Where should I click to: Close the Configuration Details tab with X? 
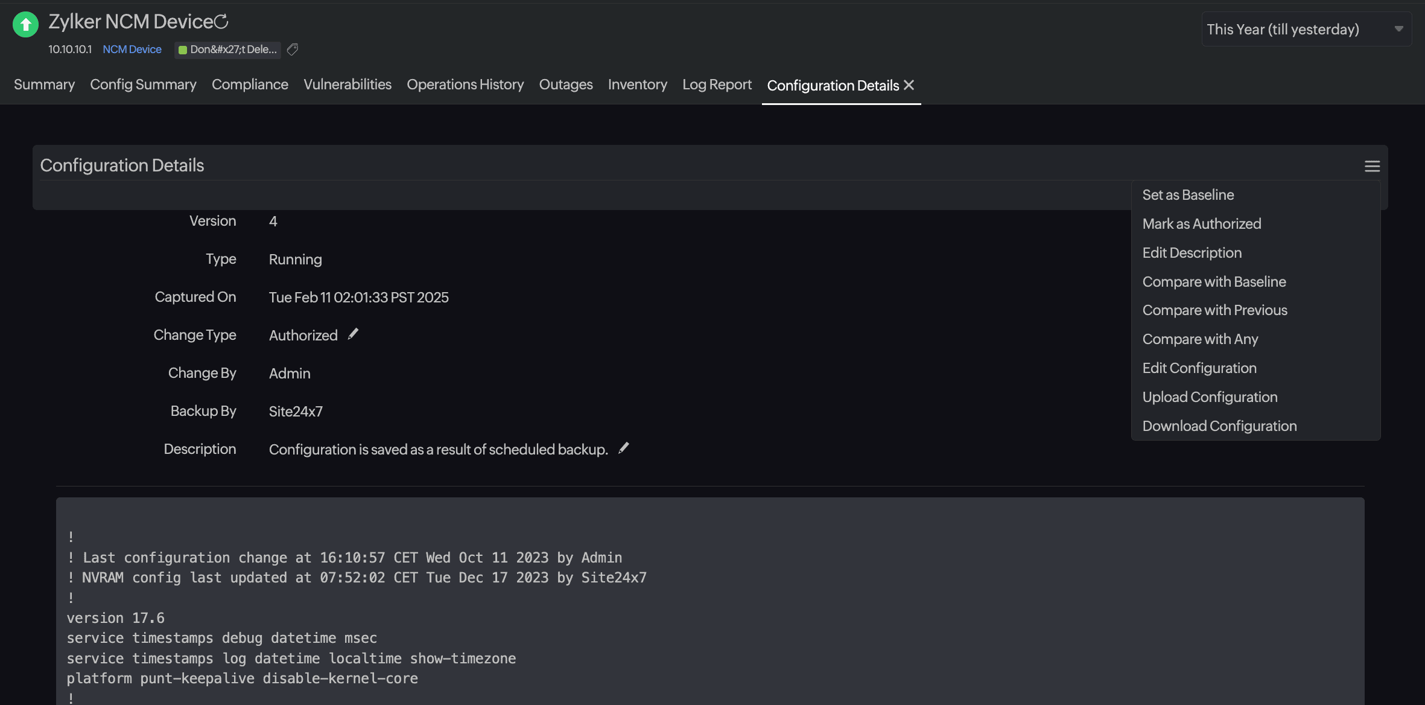point(909,85)
